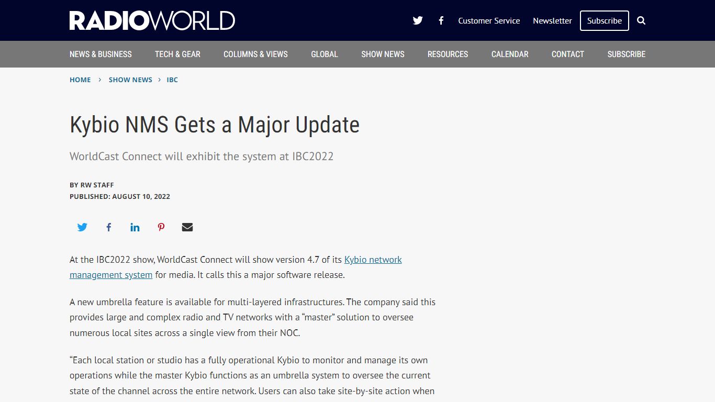The image size is (715, 402).
Task: Share the article on Facebook
Action: (108, 227)
